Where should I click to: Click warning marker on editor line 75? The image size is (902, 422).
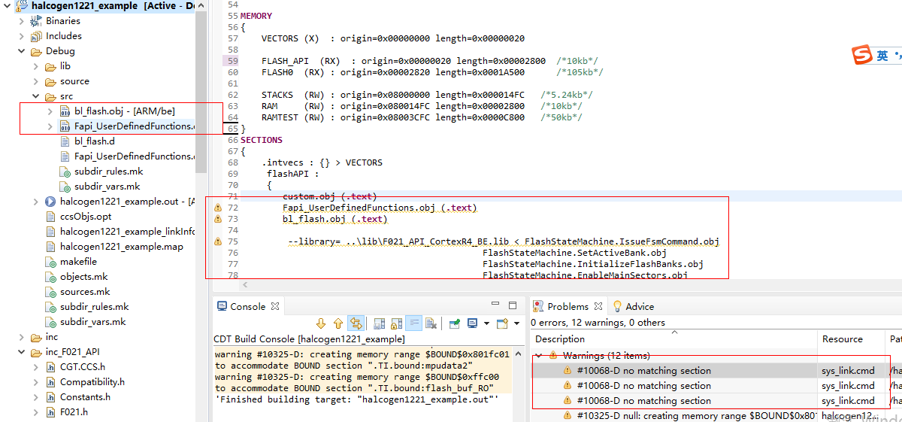(218, 241)
